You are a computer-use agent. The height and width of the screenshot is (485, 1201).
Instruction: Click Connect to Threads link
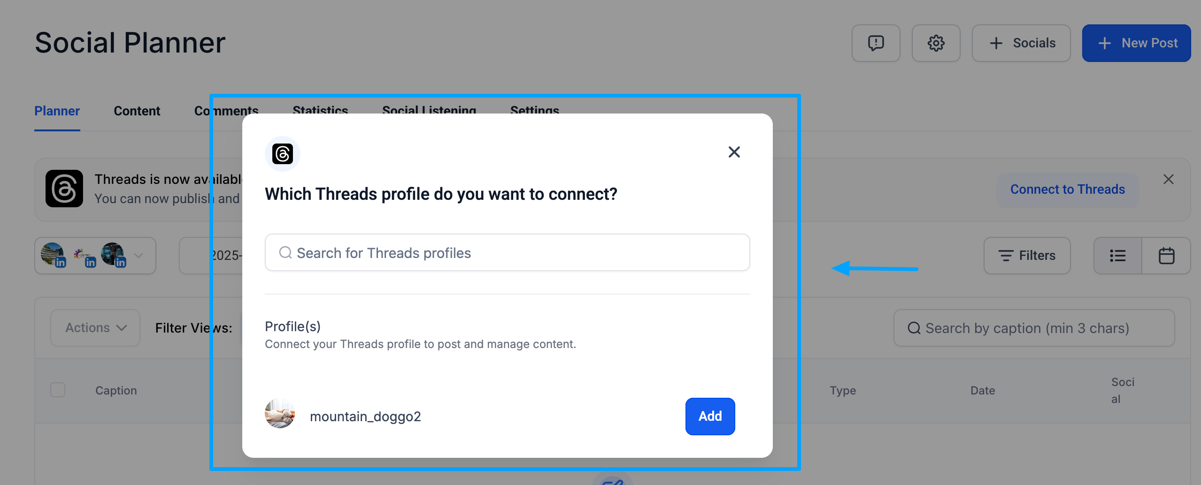[1068, 189]
